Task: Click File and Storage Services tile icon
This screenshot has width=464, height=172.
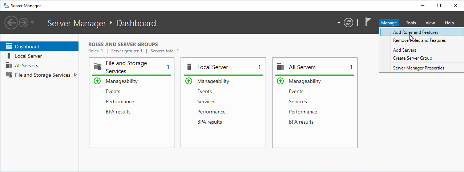Action: coord(97,67)
